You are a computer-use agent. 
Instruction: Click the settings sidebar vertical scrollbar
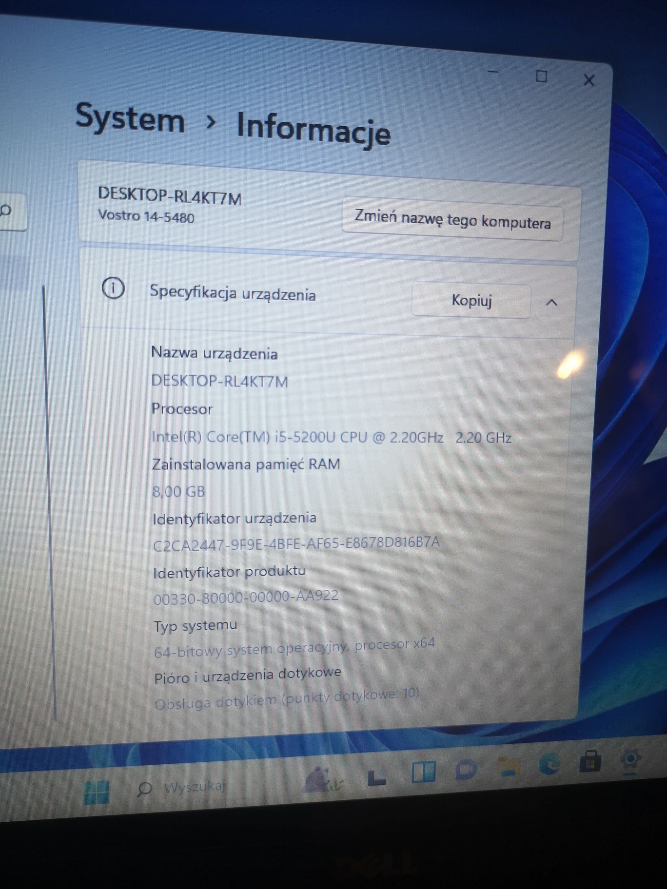(x=50, y=502)
